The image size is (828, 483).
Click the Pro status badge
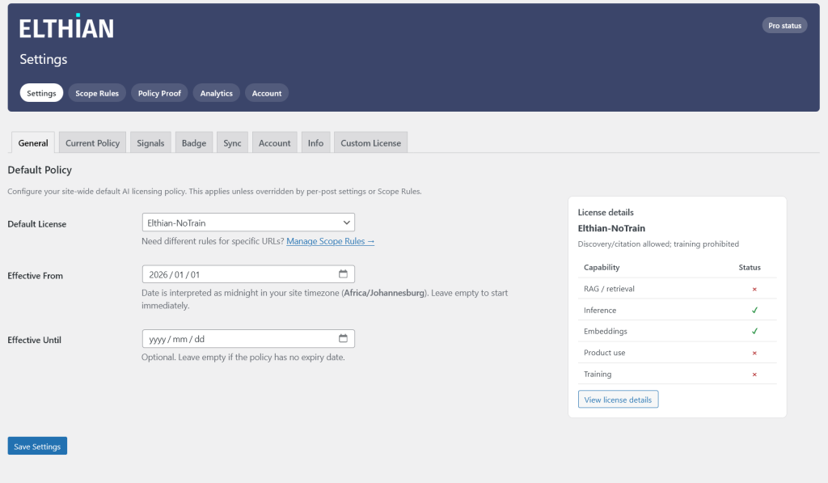784,26
